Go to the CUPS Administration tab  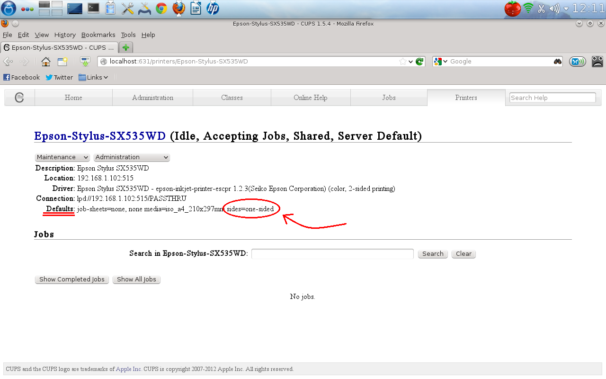tap(152, 98)
